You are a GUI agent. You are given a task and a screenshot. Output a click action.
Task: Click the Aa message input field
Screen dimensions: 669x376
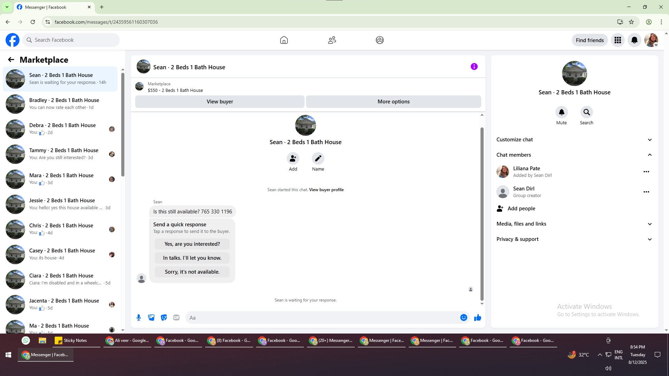click(321, 318)
